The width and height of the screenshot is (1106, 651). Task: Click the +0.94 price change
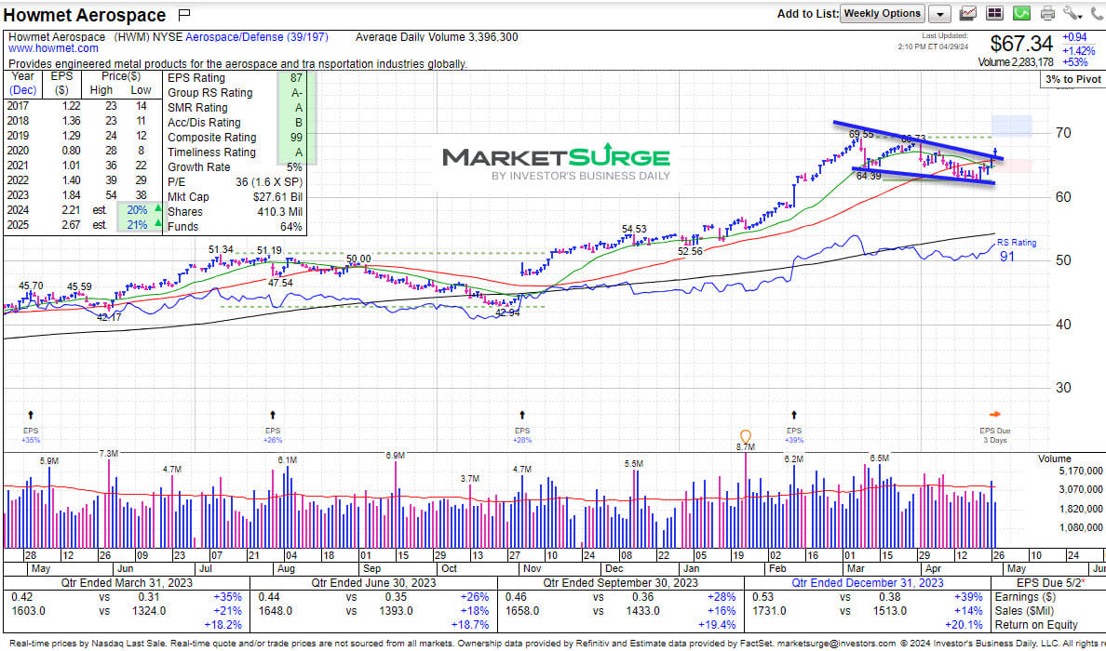click(1074, 37)
